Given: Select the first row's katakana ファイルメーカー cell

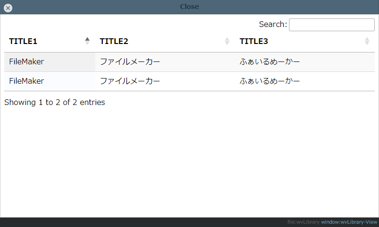Looking at the screenshot, I should [x=130, y=62].
